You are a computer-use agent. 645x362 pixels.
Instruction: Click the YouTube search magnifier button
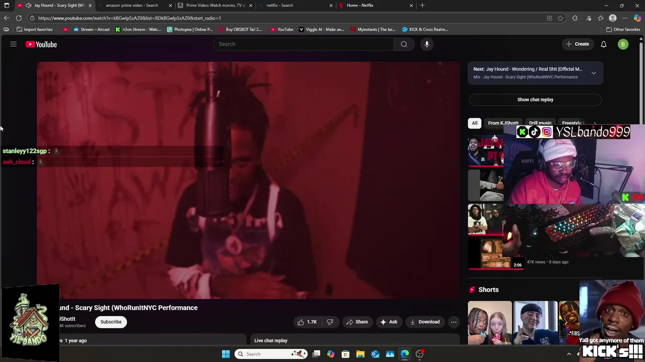pos(404,44)
